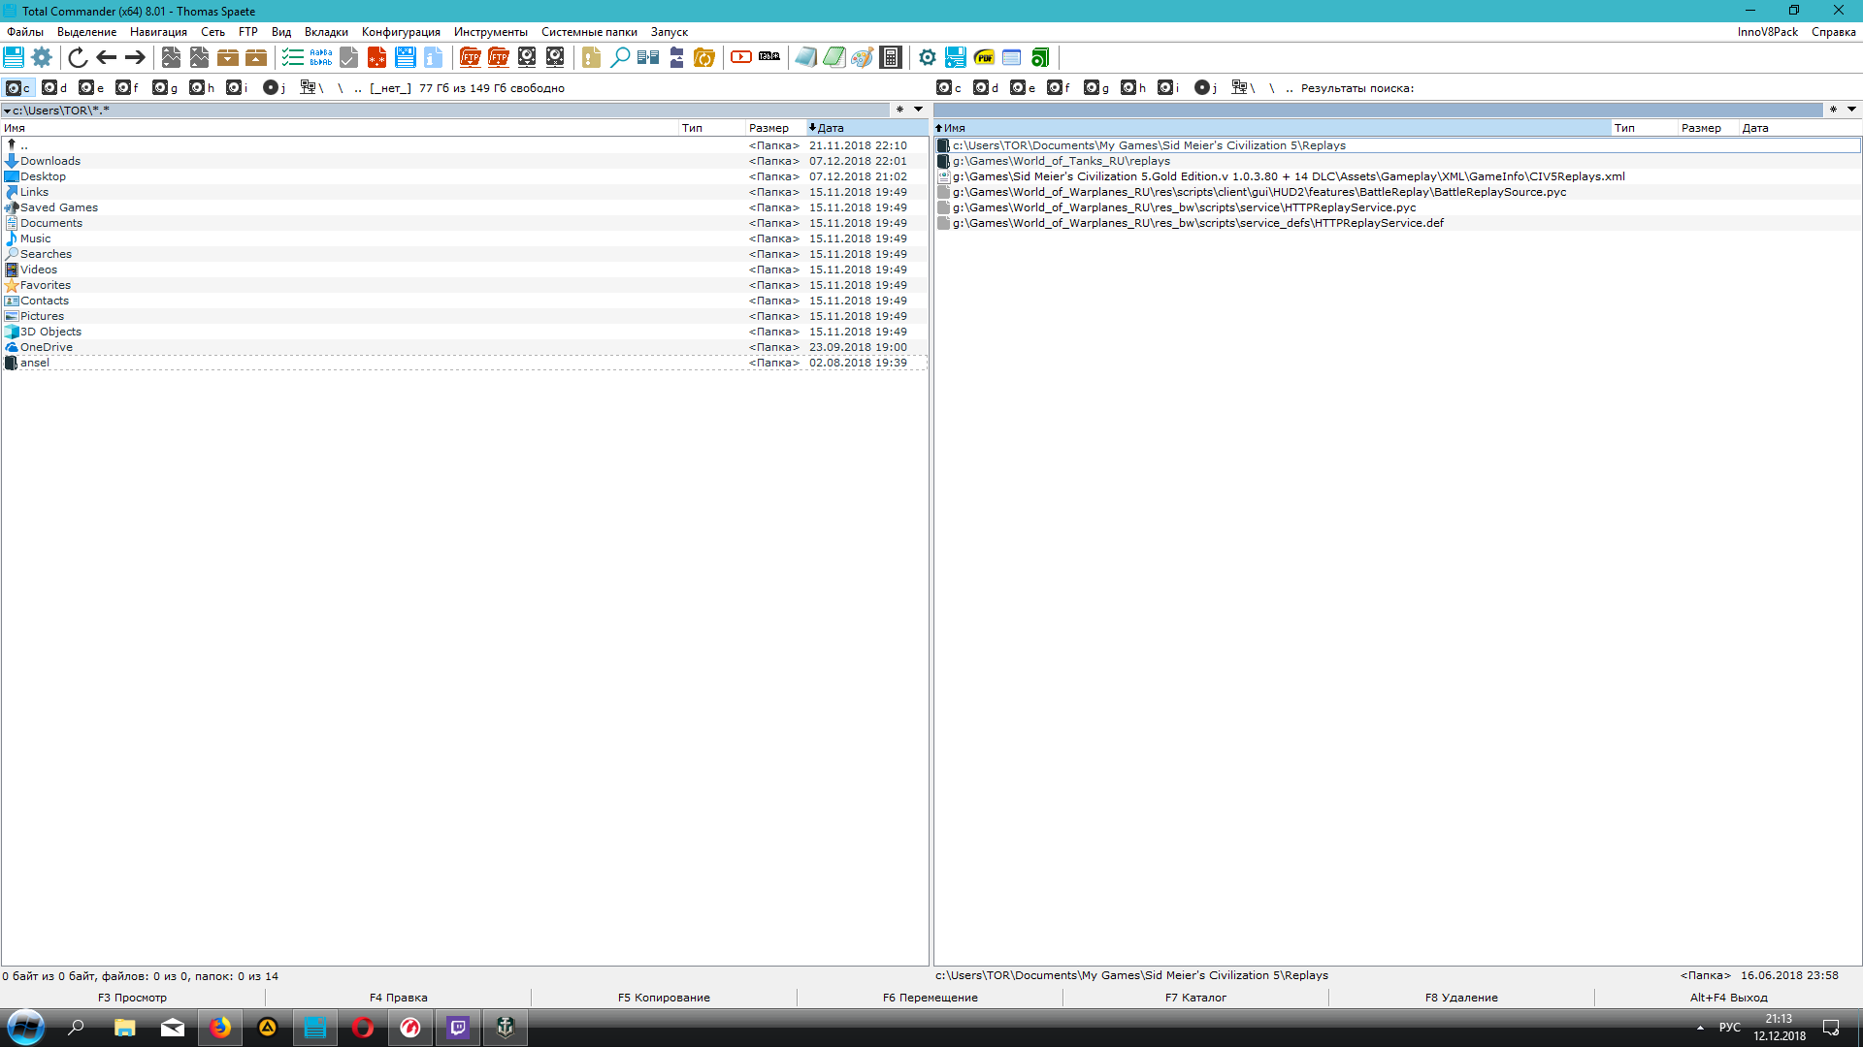Open the Выделение menu
Viewport: 1863px width, 1047px height.
86,32
